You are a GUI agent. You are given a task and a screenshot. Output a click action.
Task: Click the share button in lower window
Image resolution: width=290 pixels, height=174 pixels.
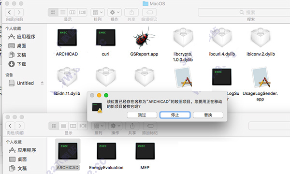(x=132, y=126)
